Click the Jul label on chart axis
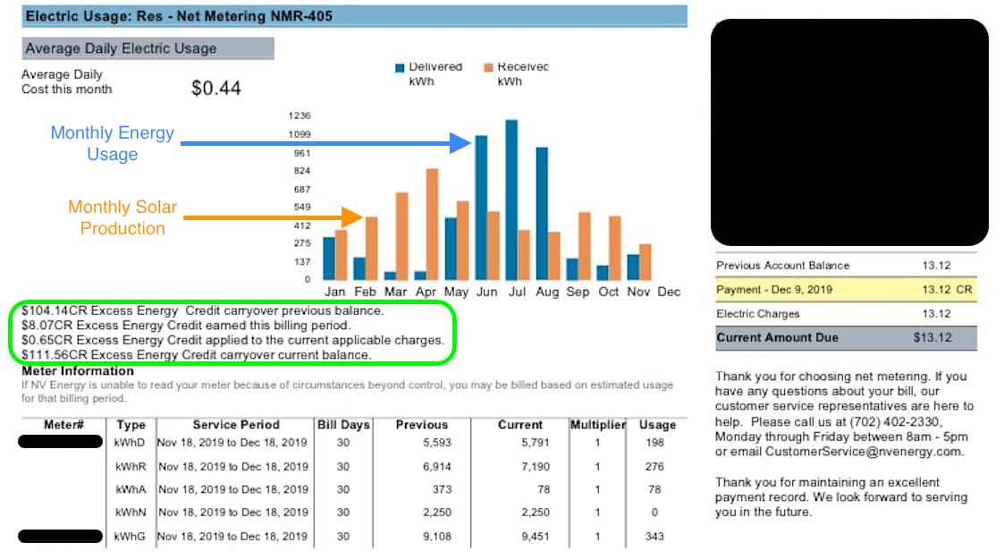The height and width of the screenshot is (551, 1004). [517, 292]
